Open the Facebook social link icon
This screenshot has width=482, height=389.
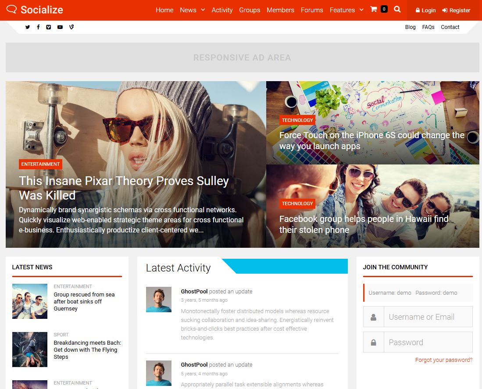point(38,27)
